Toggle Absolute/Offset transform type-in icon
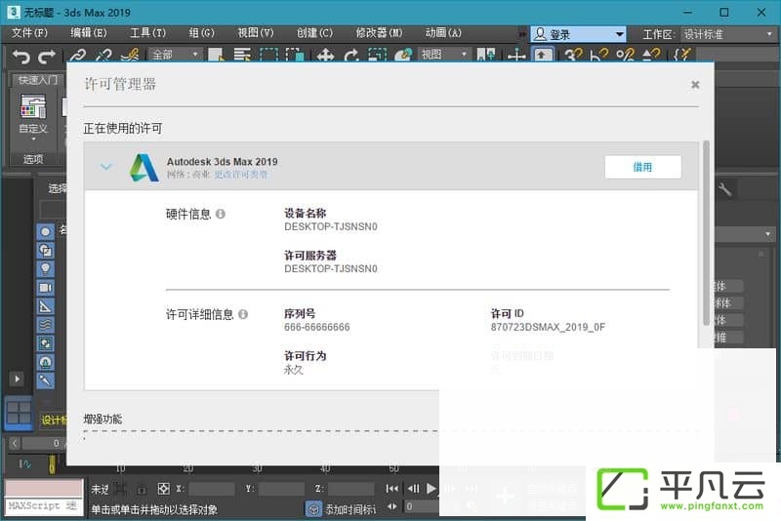This screenshot has width=781, height=521. click(163, 489)
